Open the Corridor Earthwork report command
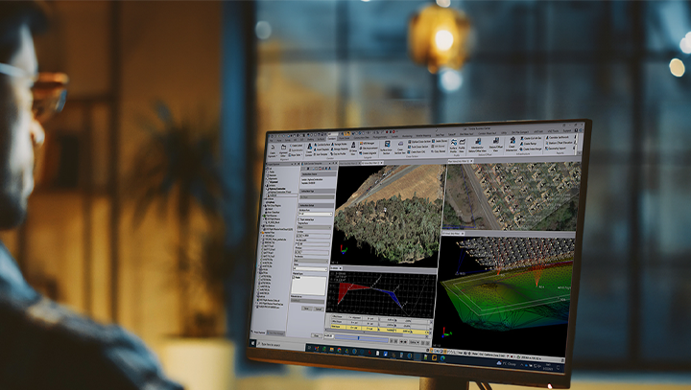The height and width of the screenshot is (390, 691). click(x=558, y=137)
